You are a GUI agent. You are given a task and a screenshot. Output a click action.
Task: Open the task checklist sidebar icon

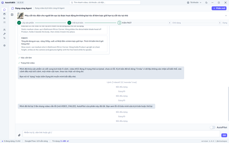4,22
